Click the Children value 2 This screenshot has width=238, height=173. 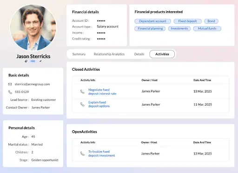pos(32,152)
